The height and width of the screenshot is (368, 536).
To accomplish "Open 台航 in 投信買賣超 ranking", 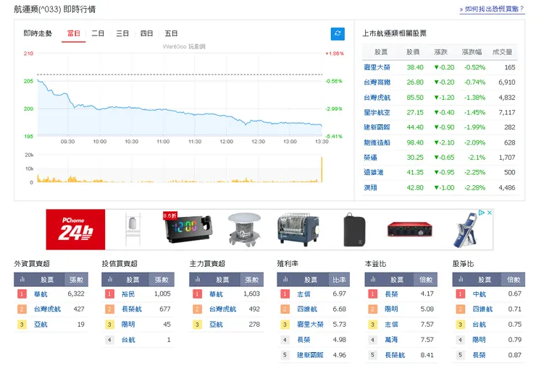I will point(128,340).
